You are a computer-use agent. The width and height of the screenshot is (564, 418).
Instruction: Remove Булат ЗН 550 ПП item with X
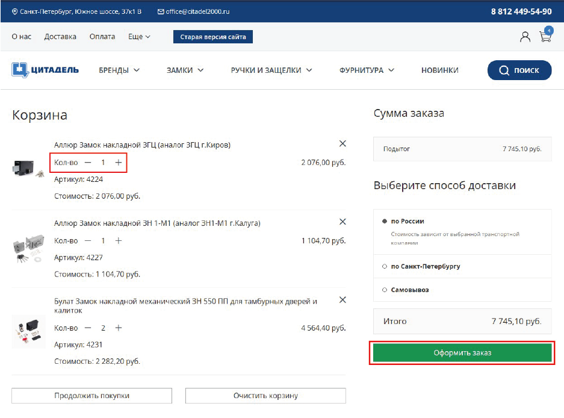tap(342, 300)
